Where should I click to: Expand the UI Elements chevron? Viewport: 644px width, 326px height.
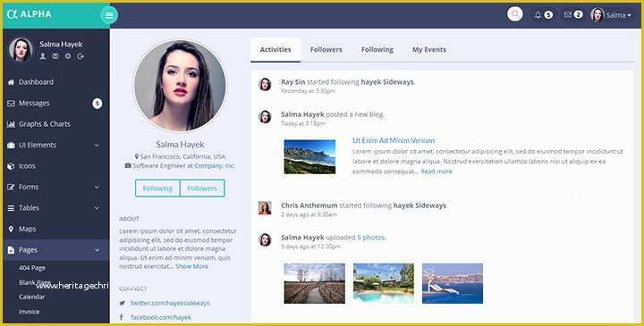pos(97,146)
